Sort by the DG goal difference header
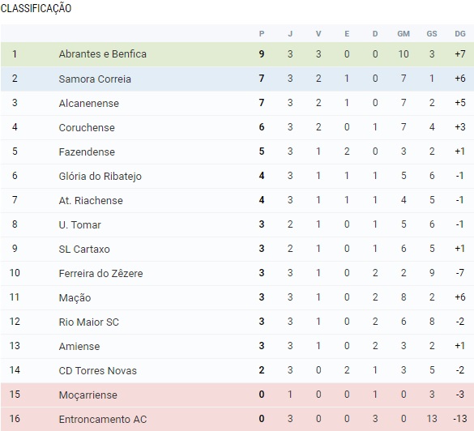The image size is (474, 431). pos(460,33)
